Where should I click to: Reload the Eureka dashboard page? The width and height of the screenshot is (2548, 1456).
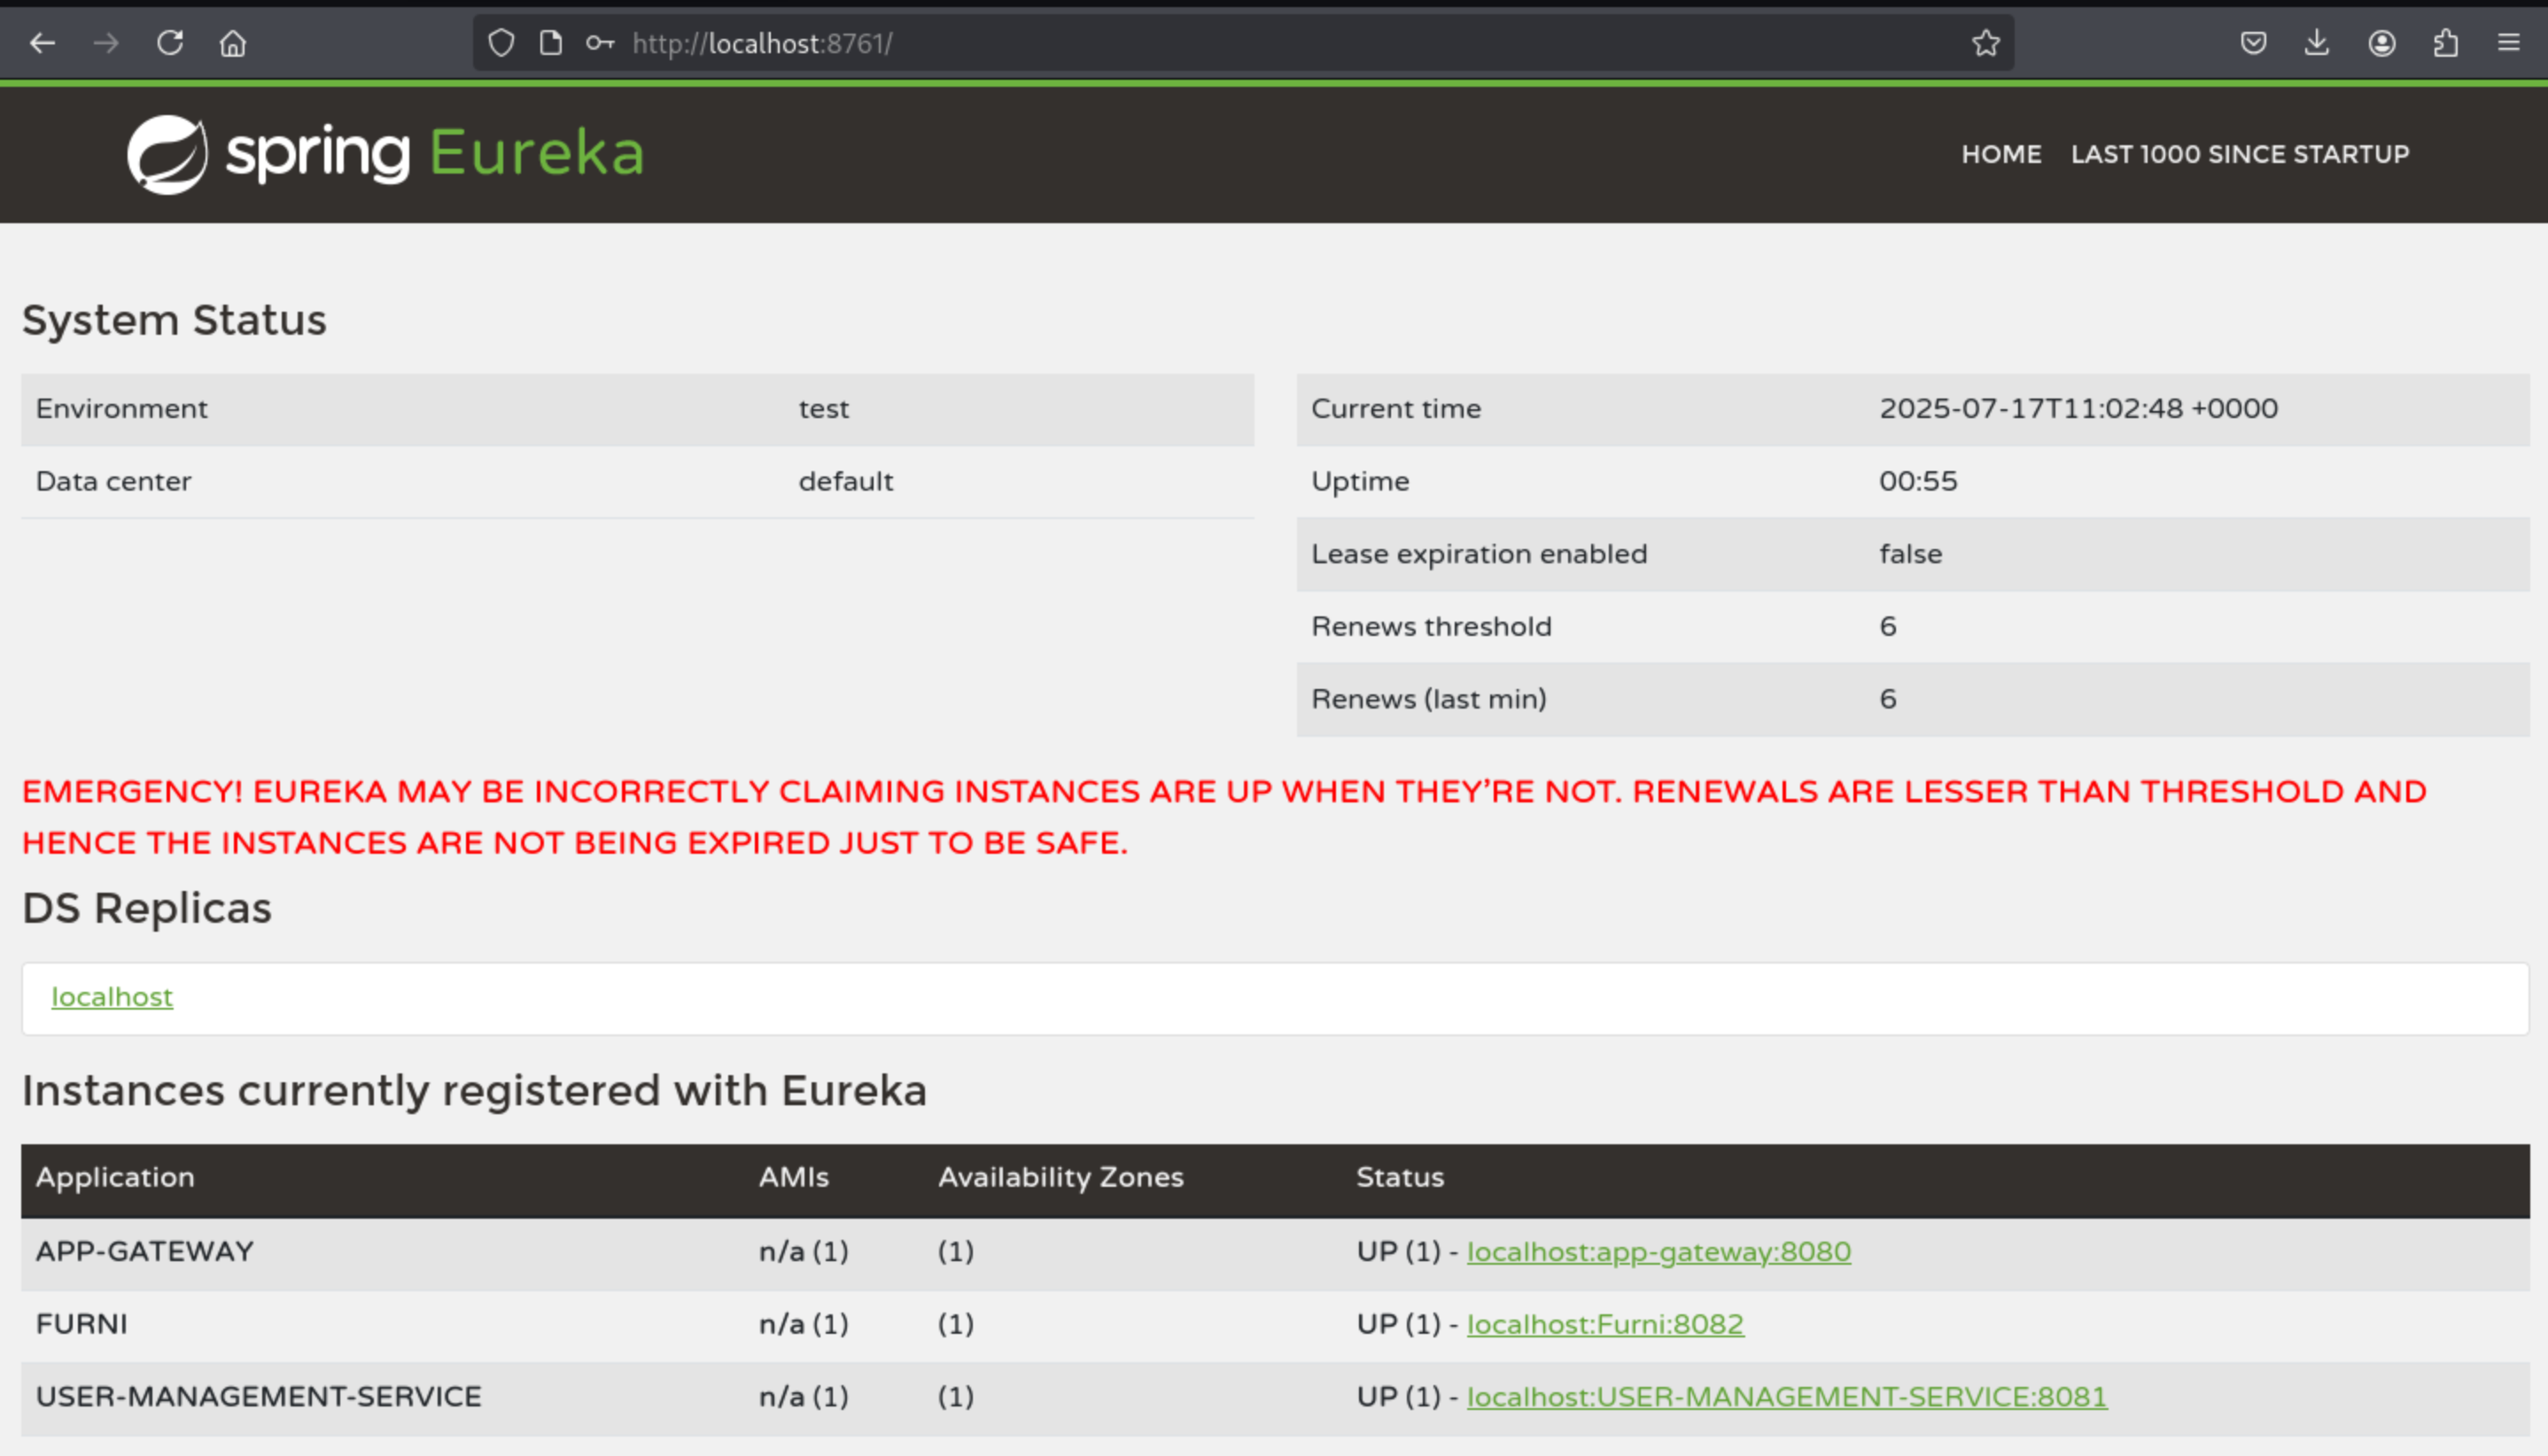click(170, 43)
